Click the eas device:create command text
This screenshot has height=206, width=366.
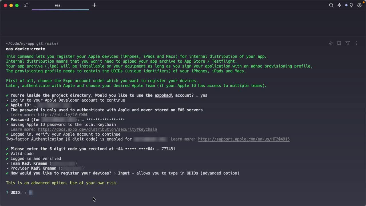[25, 49]
